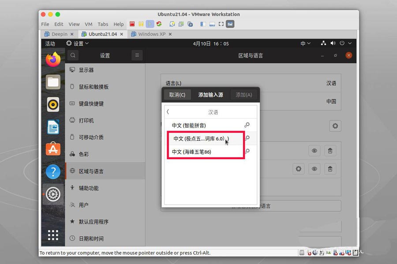Delete an input source using the trash icon
397x264 pixels.
coord(330,150)
